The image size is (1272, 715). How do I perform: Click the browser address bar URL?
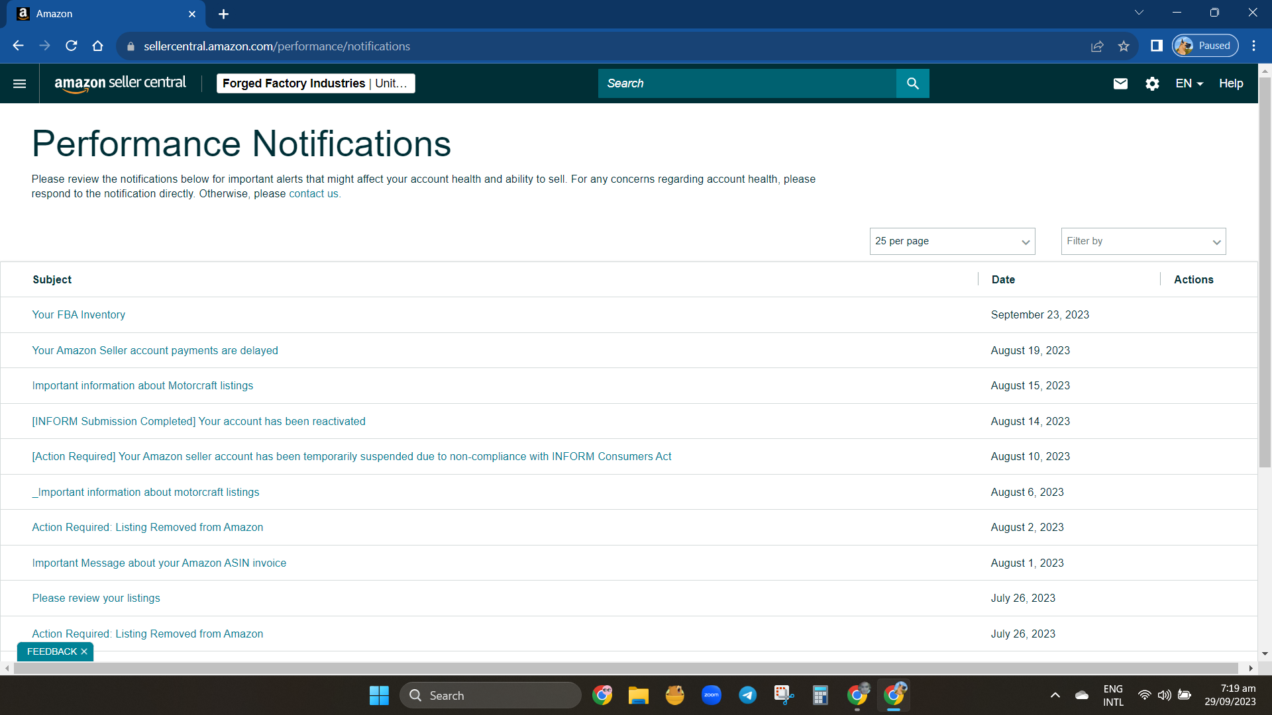click(277, 46)
